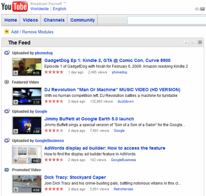Viewport: 206px width, 196px height.
Task: Close The Feed module
Action: [x=200, y=42]
